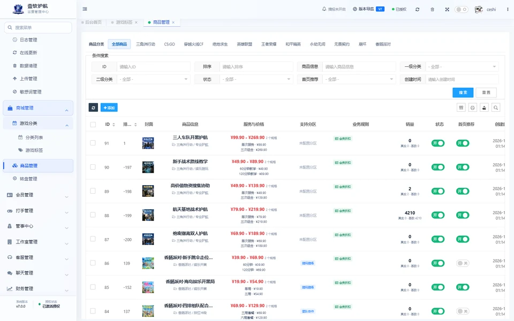Collapse the sidebar with the hamburger icon
The height and width of the screenshot is (321, 514).
(85, 9)
